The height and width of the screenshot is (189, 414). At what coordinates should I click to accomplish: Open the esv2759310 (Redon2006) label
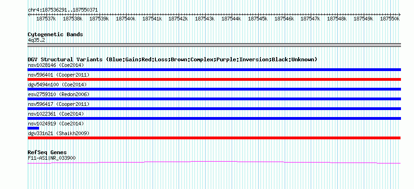tap(59, 94)
